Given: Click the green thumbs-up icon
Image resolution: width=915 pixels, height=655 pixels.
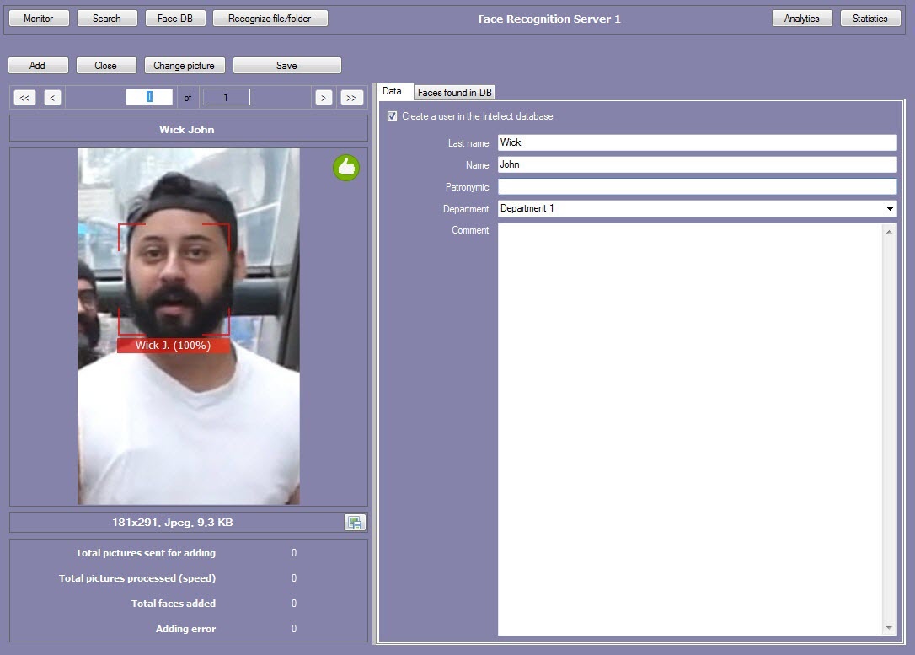Looking at the screenshot, I should (345, 168).
